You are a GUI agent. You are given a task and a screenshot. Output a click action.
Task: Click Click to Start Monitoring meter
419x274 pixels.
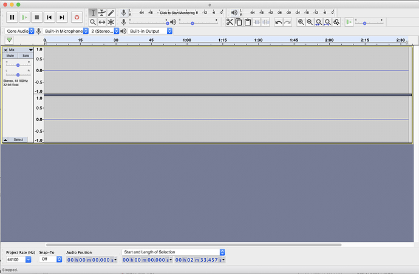click(177, 13)
